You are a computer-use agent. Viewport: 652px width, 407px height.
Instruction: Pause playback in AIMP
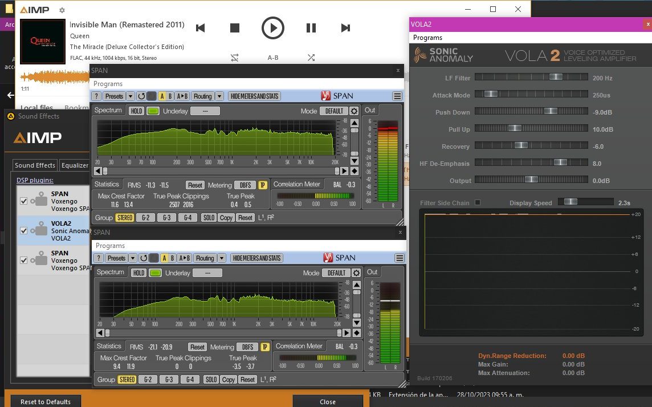(x=311, y=28)
